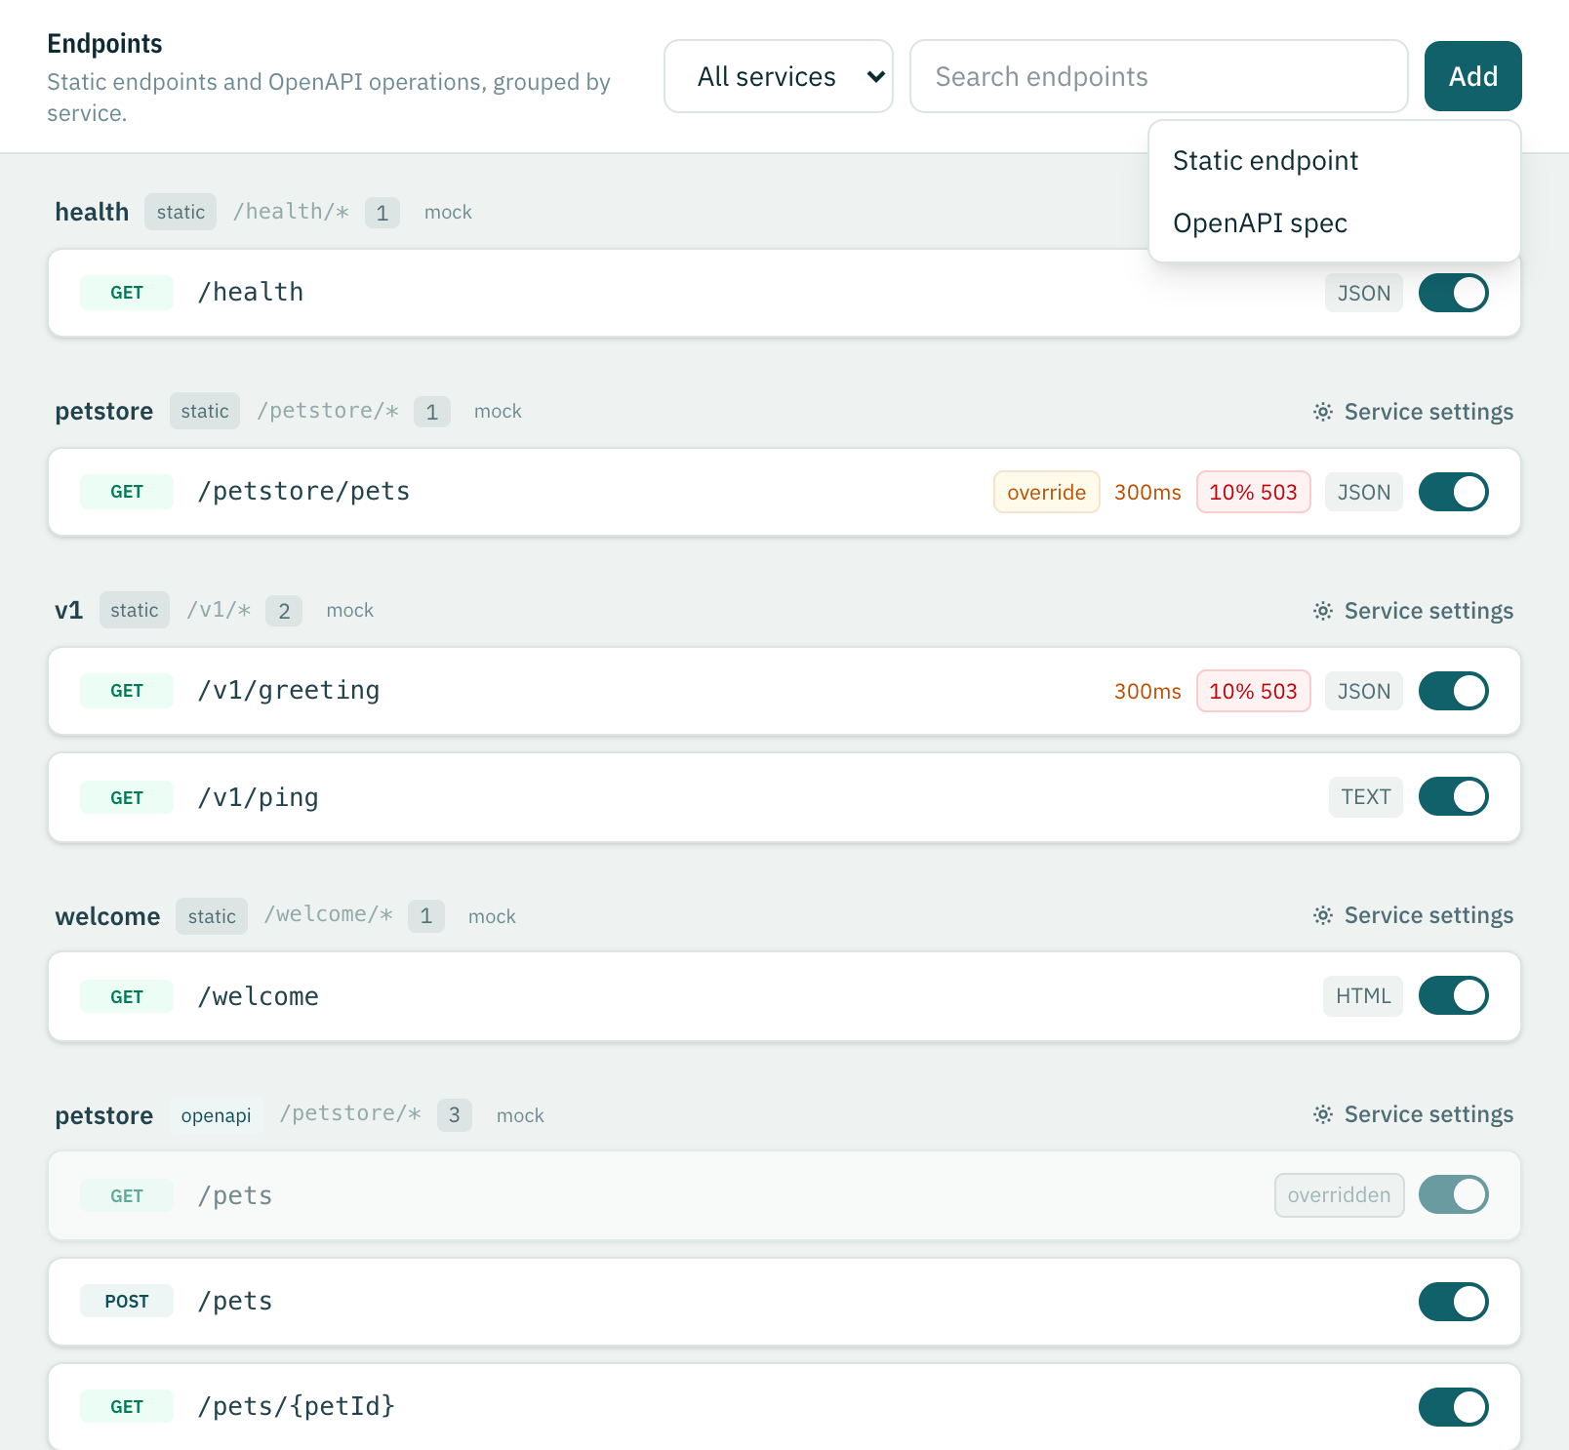The image size is (1569, 1450).
Task: Click the gear icon beside welcome Service settings
Action: coord(1322,915)
